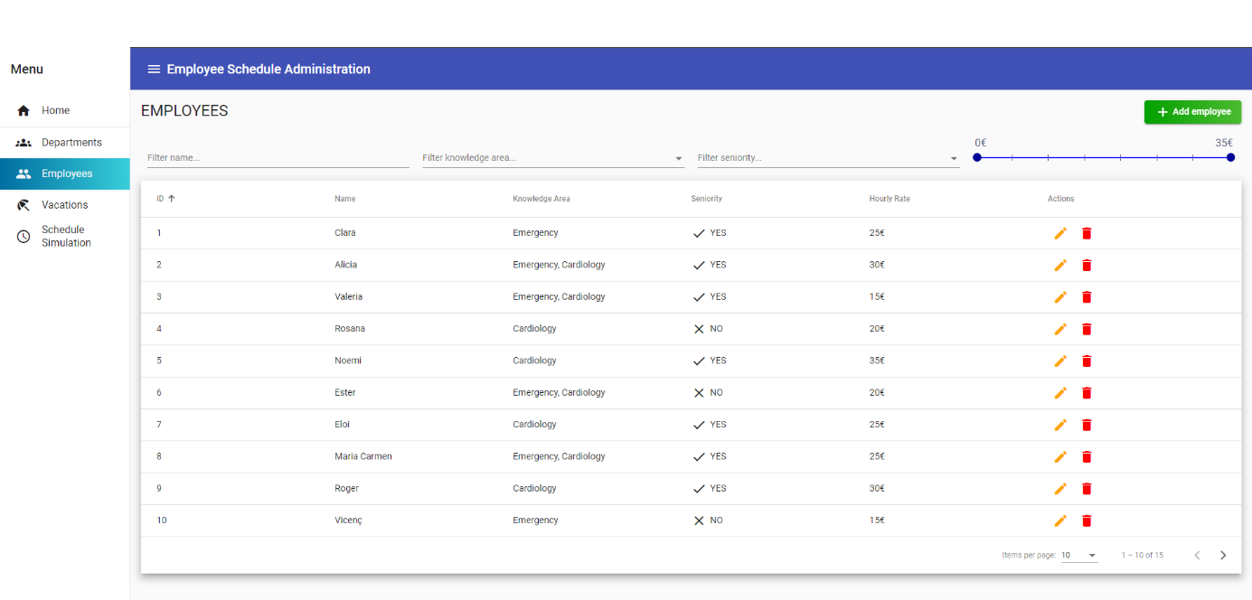The width and height of the screenshot is (1252, 600).
Task: Sort table by Name column header
Action: click(345, 199)
